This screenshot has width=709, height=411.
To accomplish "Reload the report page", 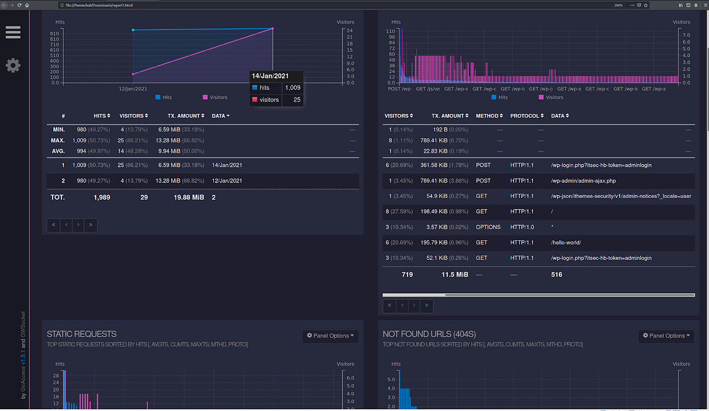I will [x=19, y=5].
